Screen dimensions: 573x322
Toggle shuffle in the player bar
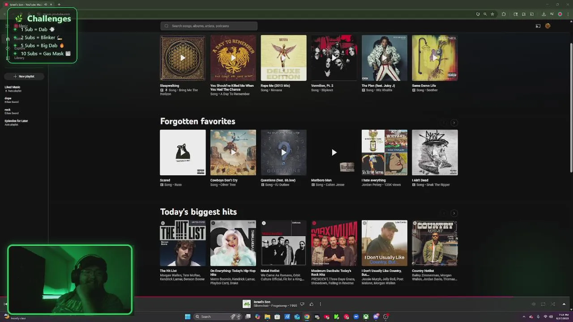click(x=553, y=304)
